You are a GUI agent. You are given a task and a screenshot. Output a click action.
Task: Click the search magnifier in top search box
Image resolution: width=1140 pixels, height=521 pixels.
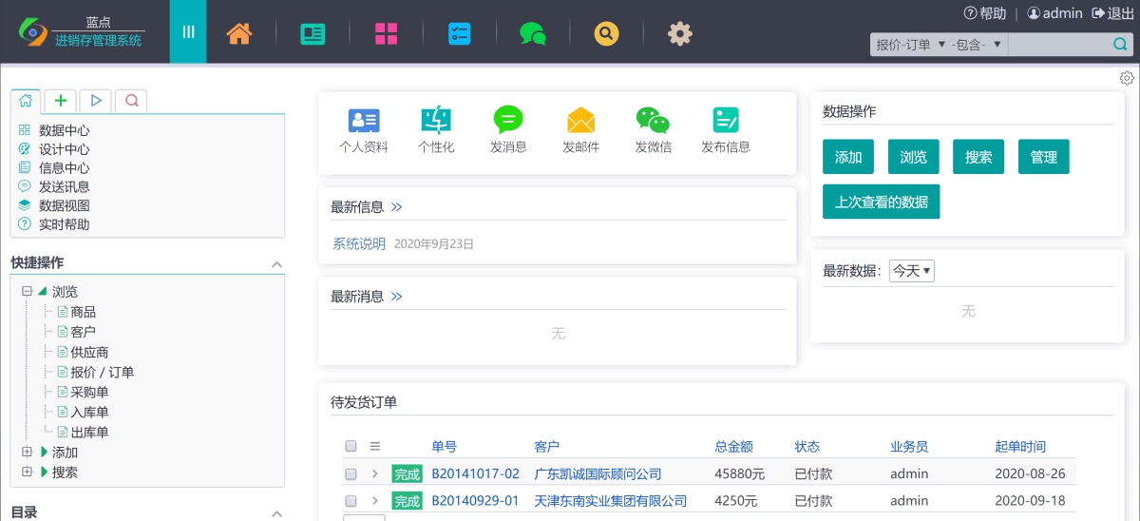pos(1120,45)
